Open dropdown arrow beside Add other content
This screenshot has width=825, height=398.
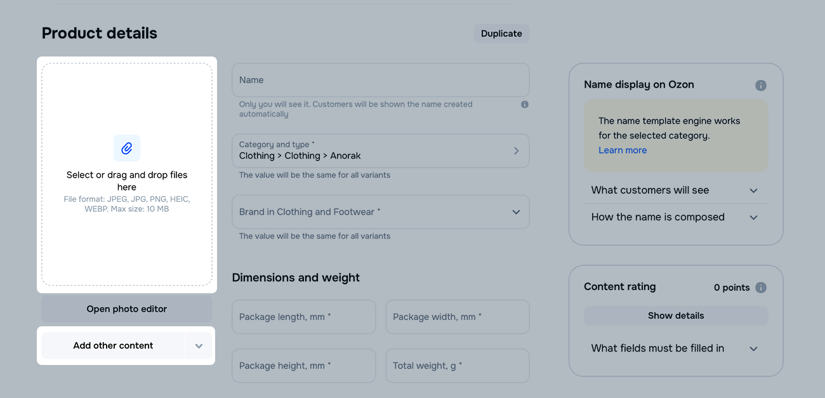pos(199,346)
